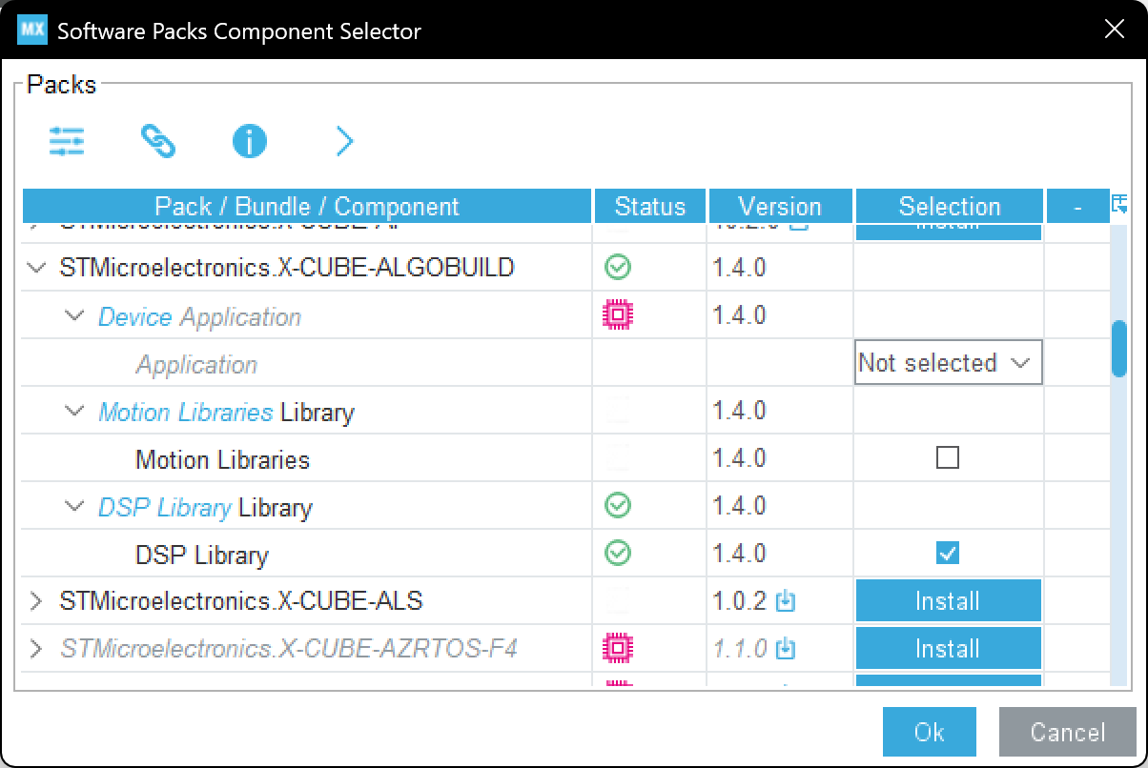Open the Not selected Application dropdown
Image resolution: width=1148 pixels, height=768 pixels.
tap(948, 362)
